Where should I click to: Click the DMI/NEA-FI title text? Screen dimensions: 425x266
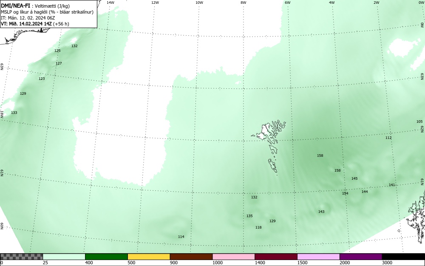pos(15,6)
